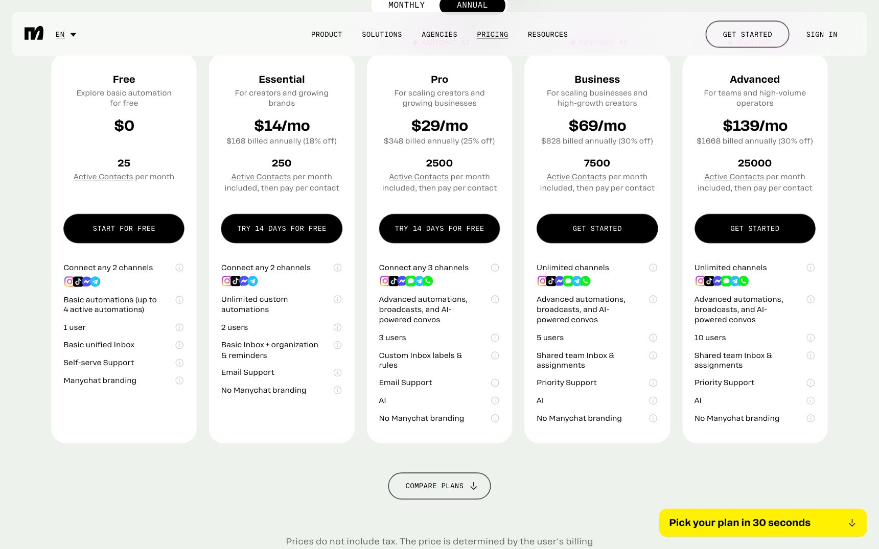Open Active Contacts link in Advanced plan

[734, 177]
